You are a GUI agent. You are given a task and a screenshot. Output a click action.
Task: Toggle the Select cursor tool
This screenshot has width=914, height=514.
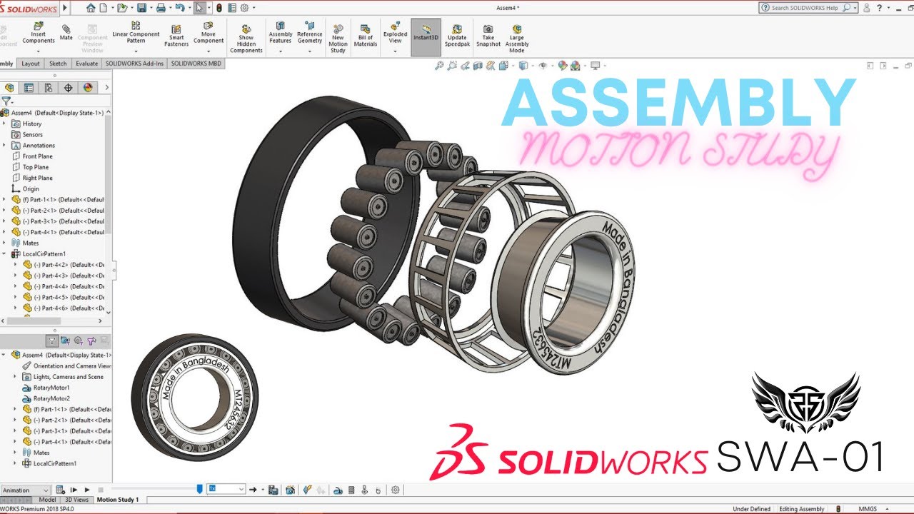point(200,8)
